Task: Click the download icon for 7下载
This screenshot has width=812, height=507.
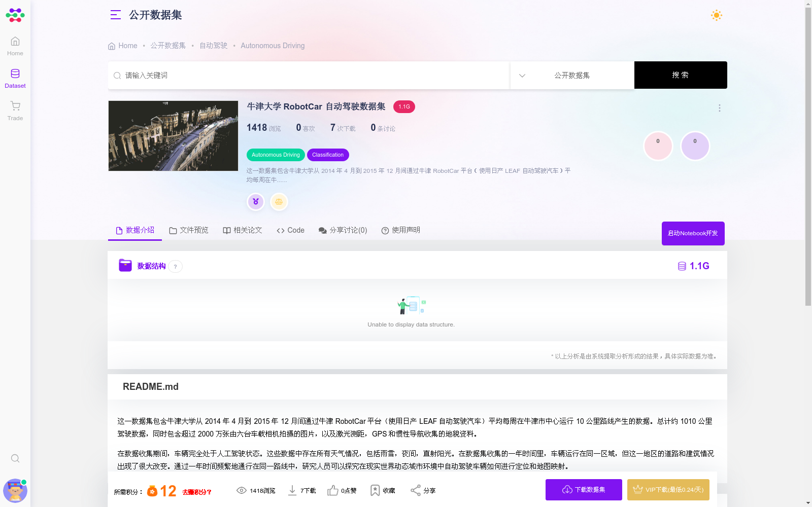Action: pyautogui.click(x=292, y=490)
